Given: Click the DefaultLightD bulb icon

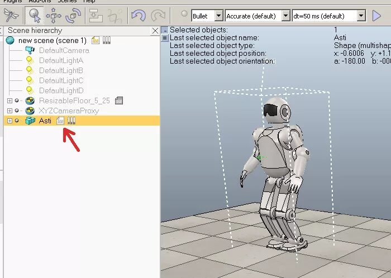Looking at the screenshot, I should coord(30,90).
